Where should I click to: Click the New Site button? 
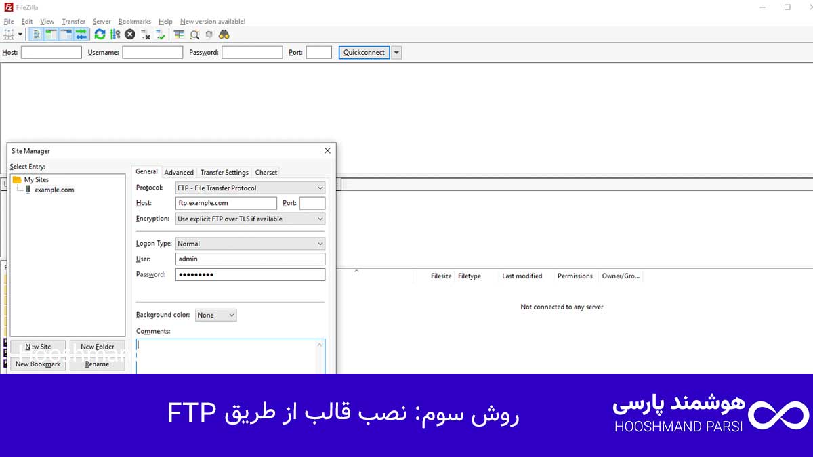pyautogui.click(x=38, y=347)
